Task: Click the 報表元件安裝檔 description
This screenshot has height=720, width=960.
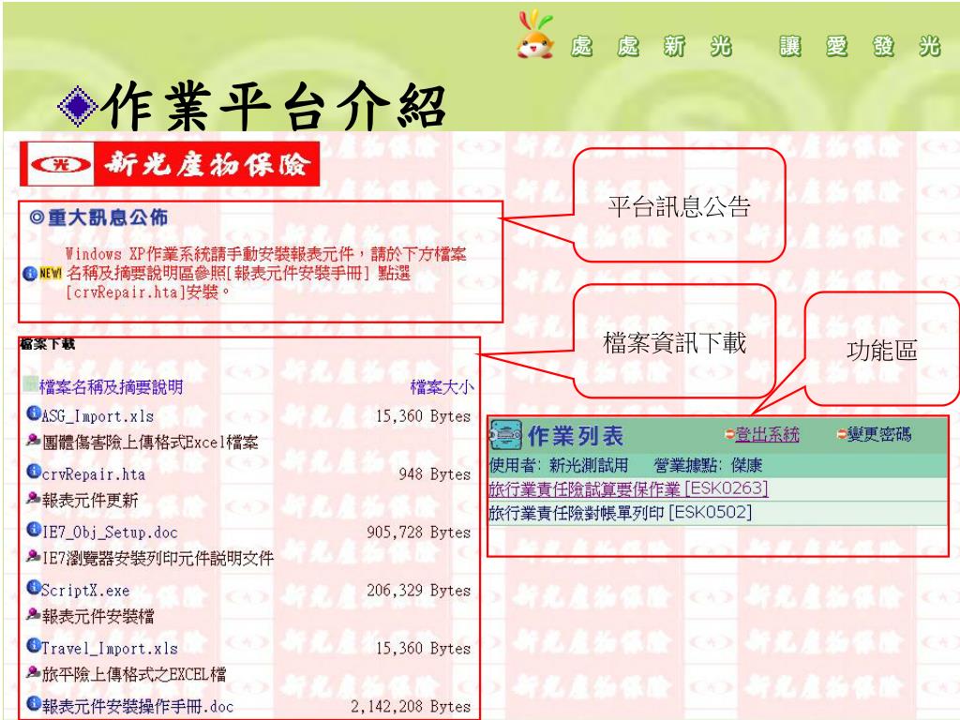Action: point(97,617)
